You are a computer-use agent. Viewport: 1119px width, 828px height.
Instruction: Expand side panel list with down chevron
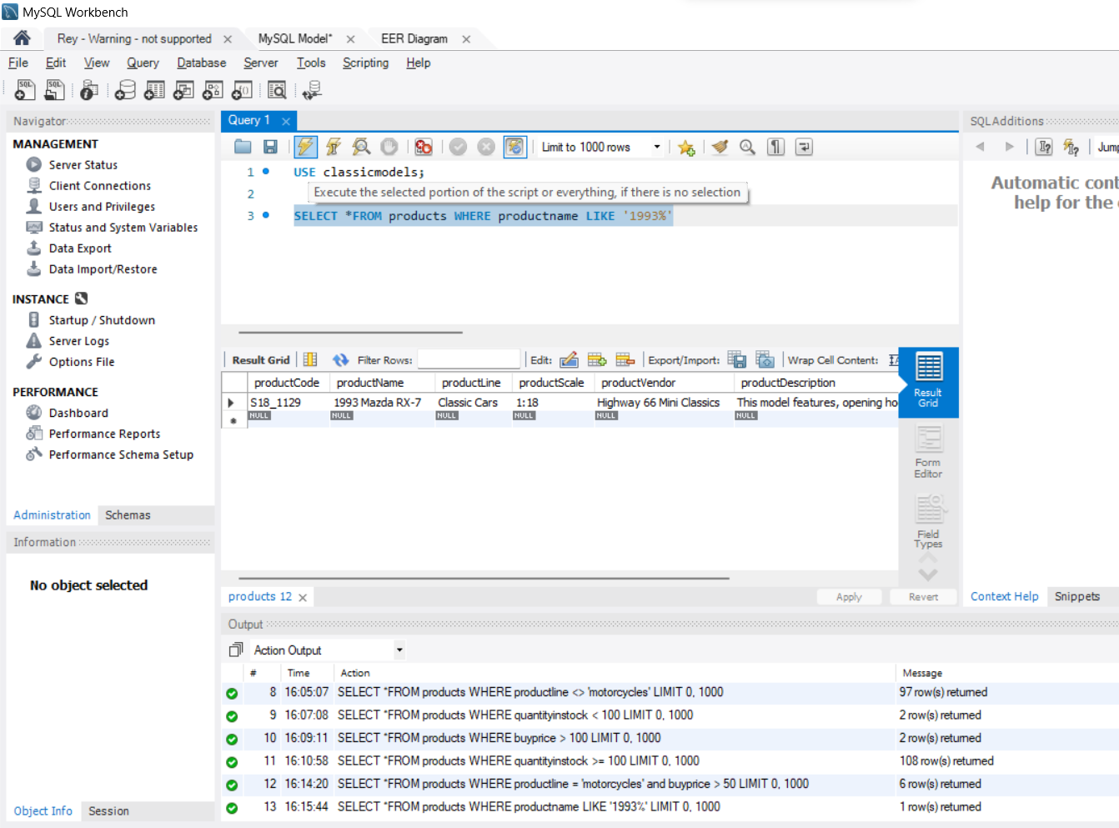coord(928,575)
